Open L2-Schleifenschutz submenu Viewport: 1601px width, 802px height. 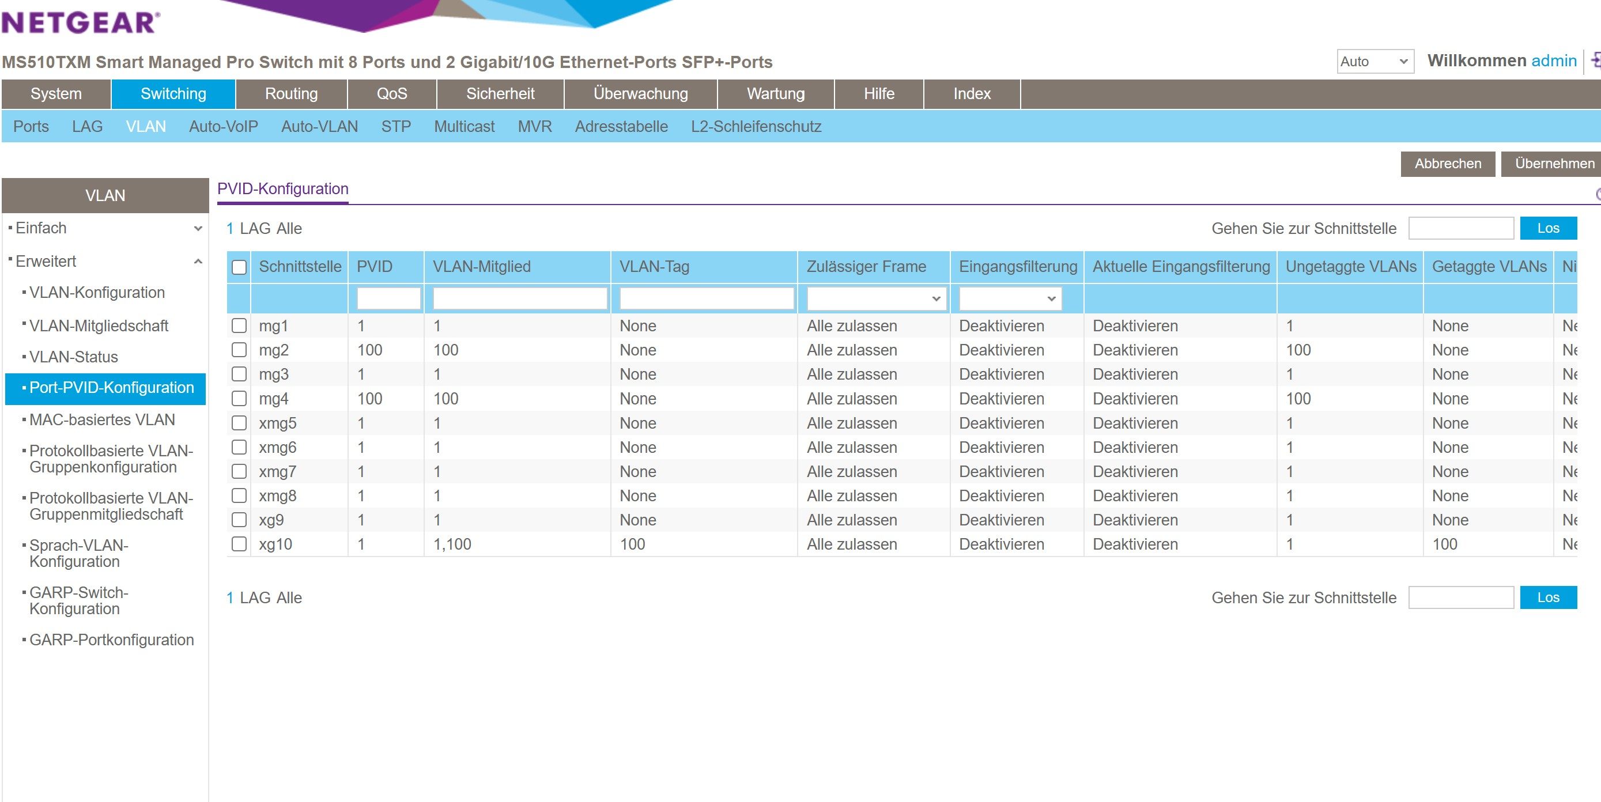(756, 127)
